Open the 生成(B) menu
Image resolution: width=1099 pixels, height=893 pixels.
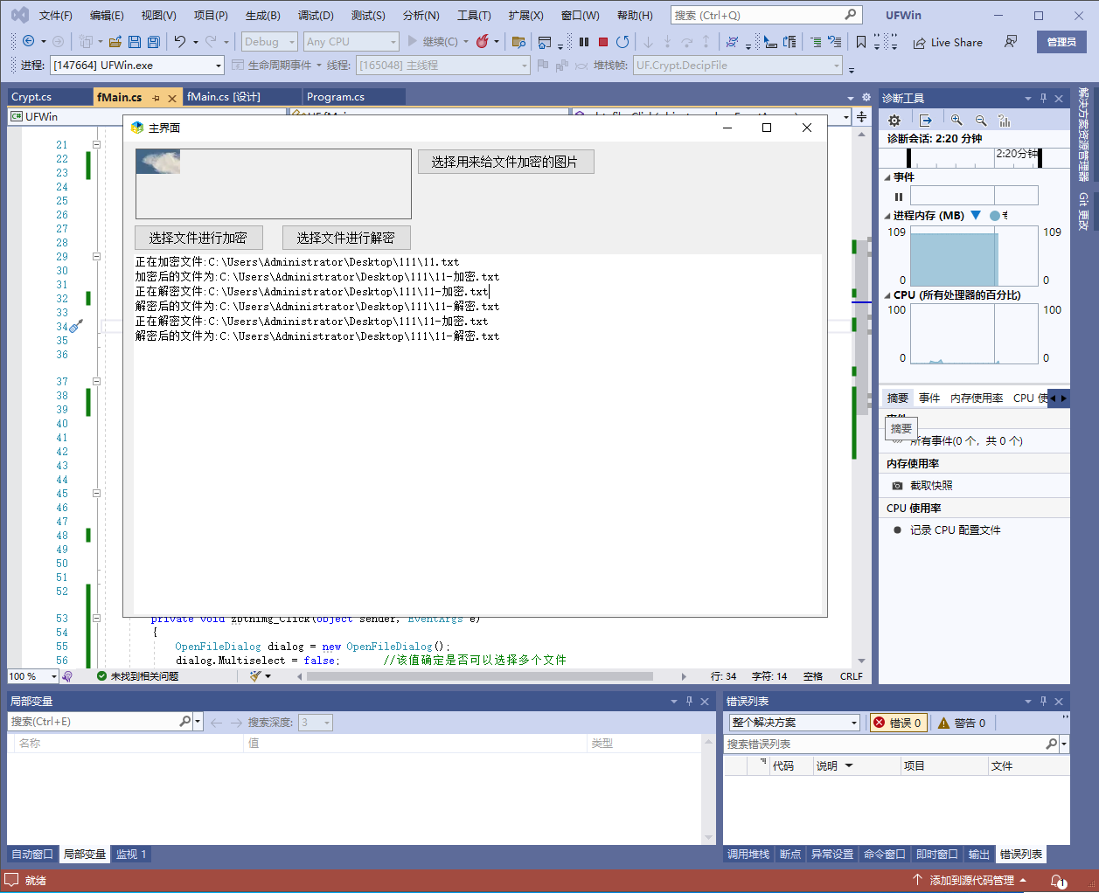point(263,15)
